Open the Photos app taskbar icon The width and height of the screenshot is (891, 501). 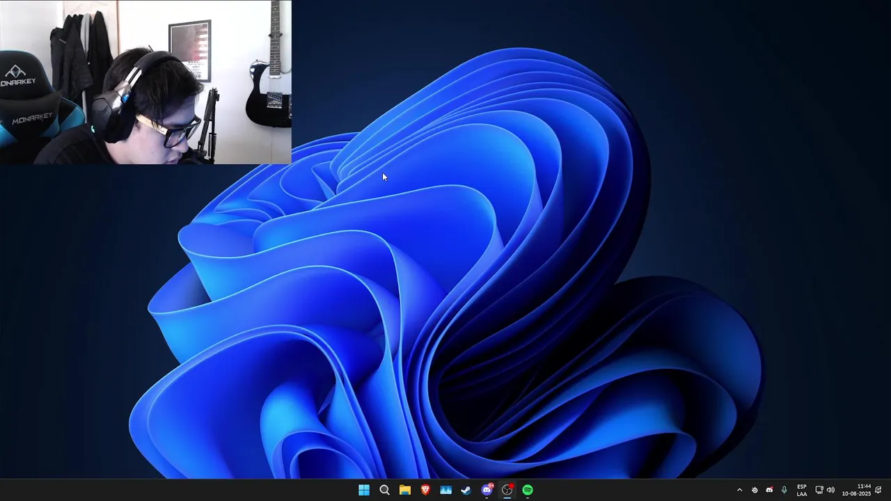click(445, 490)
